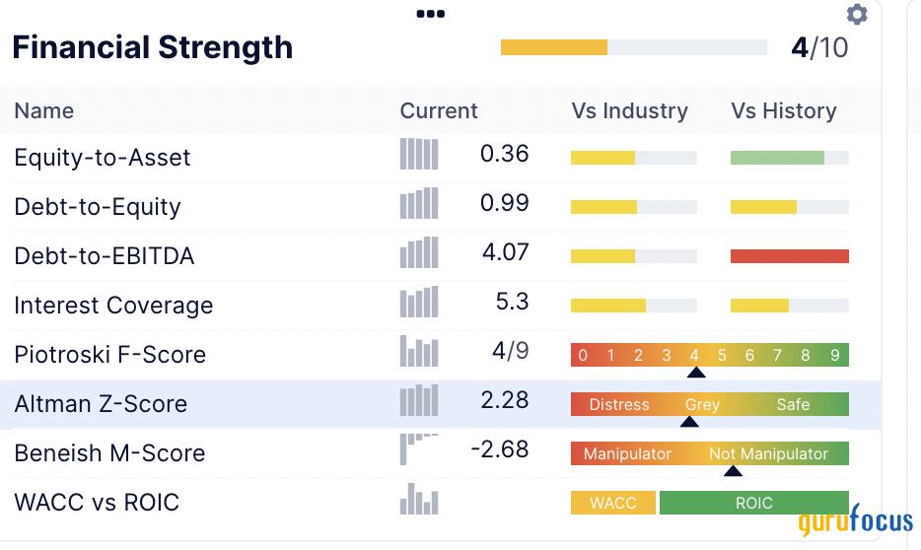Image resolution: width=921 pixels, height=550 pixels.
Task: Open the settings gear icon
Action: pos(857,15)
